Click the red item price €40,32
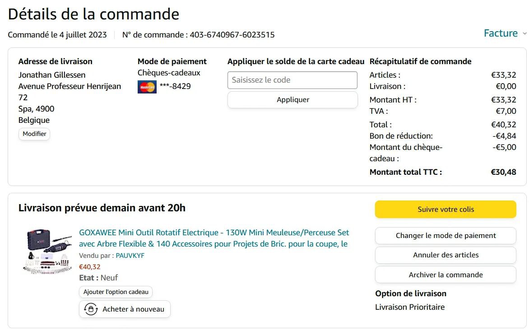Screen dimensions: 529x331 pyautogui.click(x=89, y=267)
